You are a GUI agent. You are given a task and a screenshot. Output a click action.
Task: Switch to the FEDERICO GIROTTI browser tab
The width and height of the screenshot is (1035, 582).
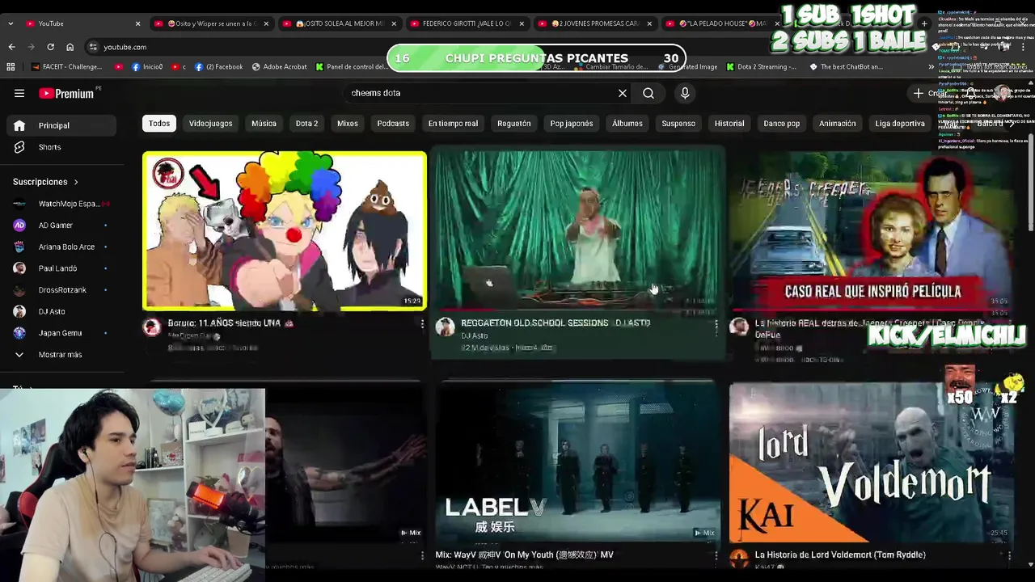tap(467, 23)
